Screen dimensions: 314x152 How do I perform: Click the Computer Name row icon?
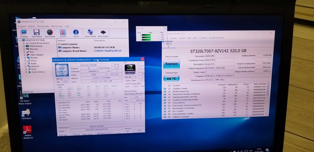[59, 48]
